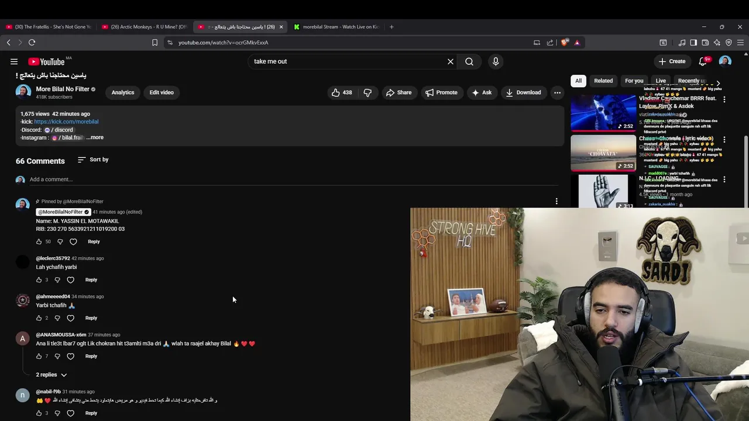Promote the video

(441, 92)
